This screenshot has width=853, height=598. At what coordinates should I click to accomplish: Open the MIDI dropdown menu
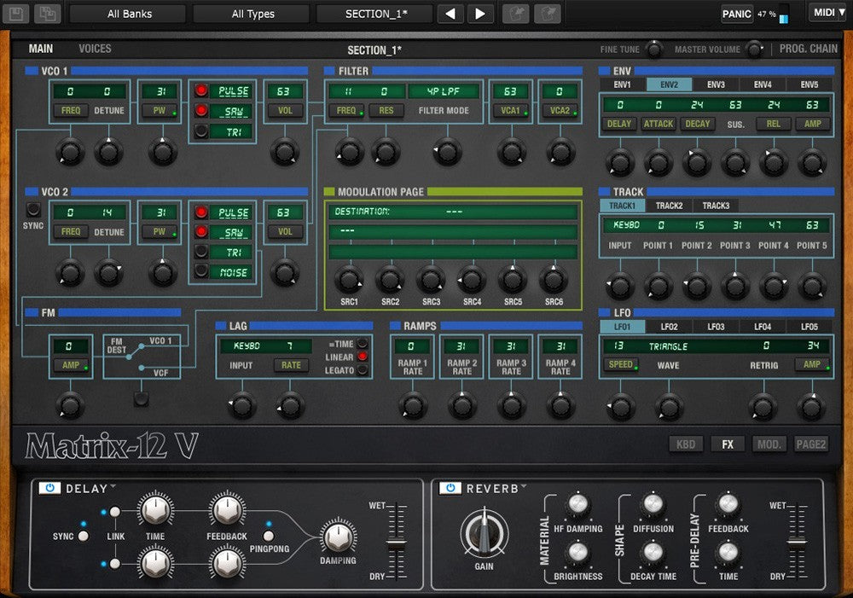click(x=828, y=13)
